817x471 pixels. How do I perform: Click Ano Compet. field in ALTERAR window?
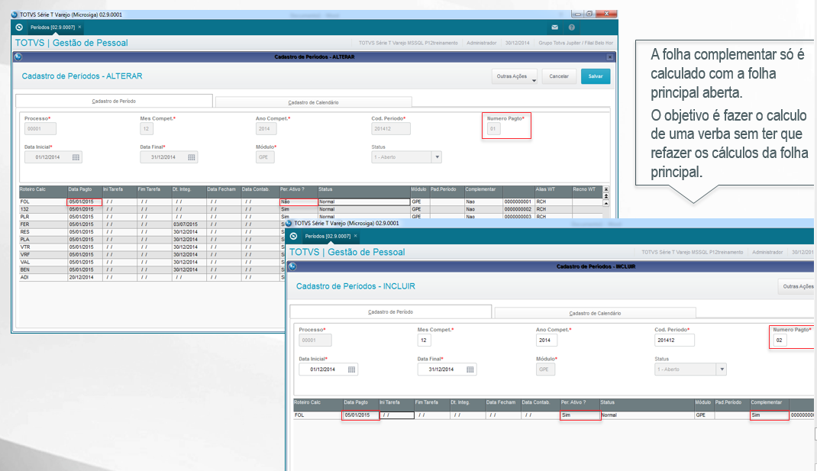tap(265, 129)
